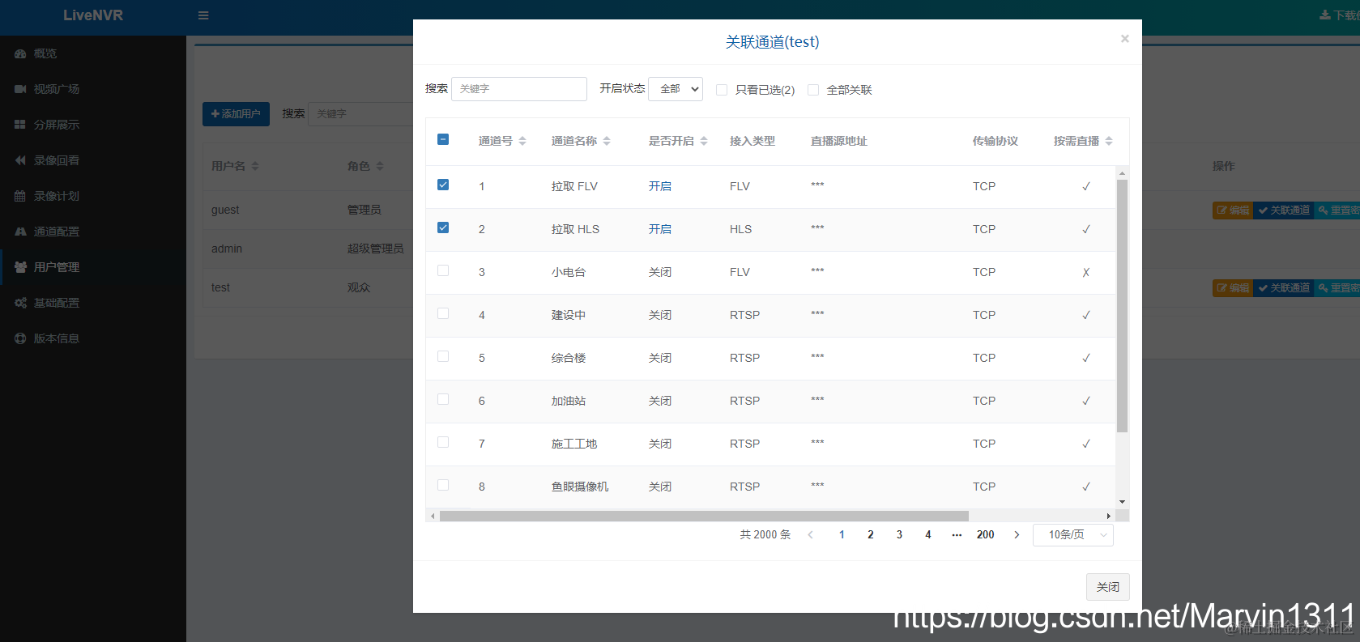The height and width of the screenshot is (642, 1360).
Task: Click scrollbar right arrow in channel table
Action: (x=1109, y=516)
